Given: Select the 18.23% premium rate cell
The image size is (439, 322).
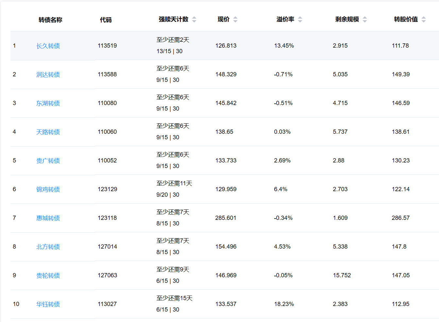Looking at the screenshot, I should (x=284, y=304).
